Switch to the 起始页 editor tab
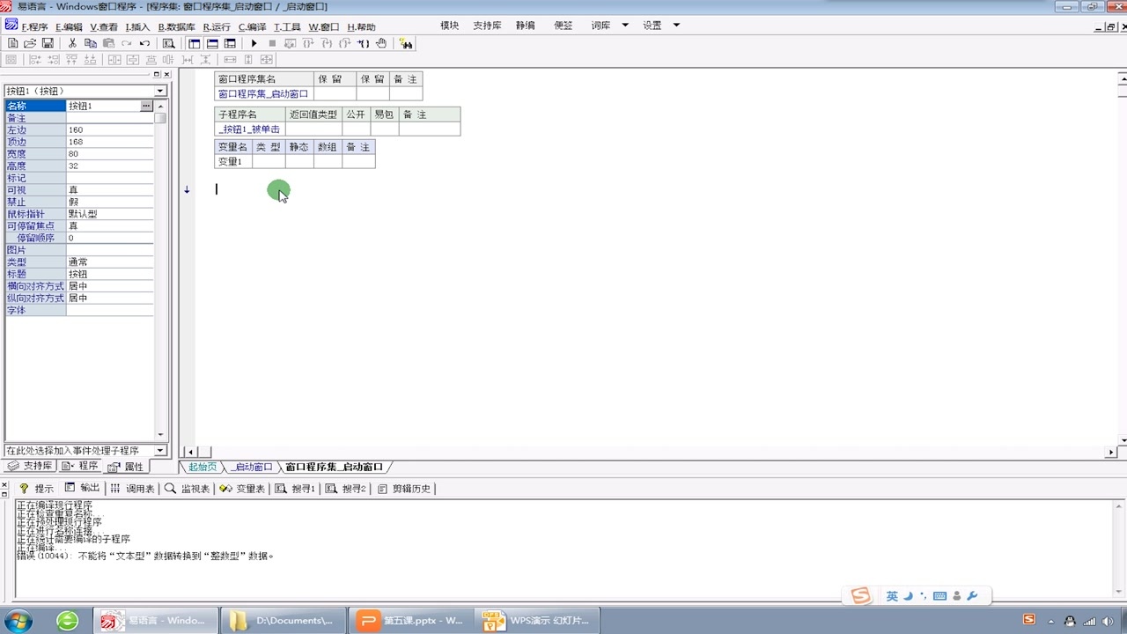Screen dimensions: 1127x634 coord(203,467)
